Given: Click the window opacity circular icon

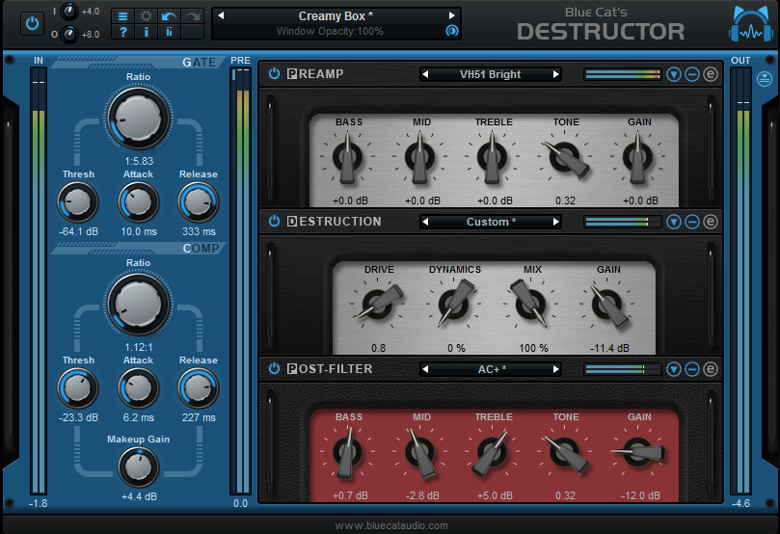Looking at the screenshot, I should click(x=451, y=31).
